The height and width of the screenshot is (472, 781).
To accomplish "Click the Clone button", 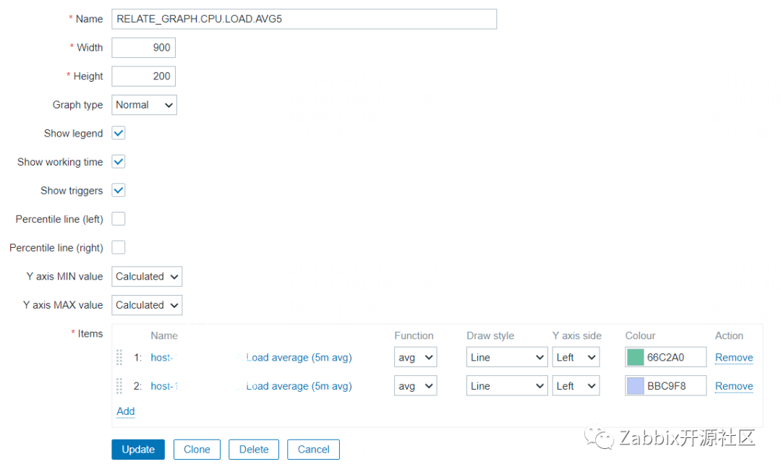I will point(197,450).
